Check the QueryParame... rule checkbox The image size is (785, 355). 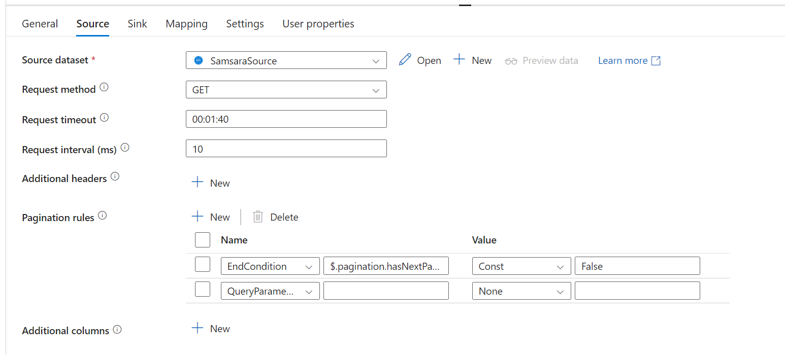point(203,289)
